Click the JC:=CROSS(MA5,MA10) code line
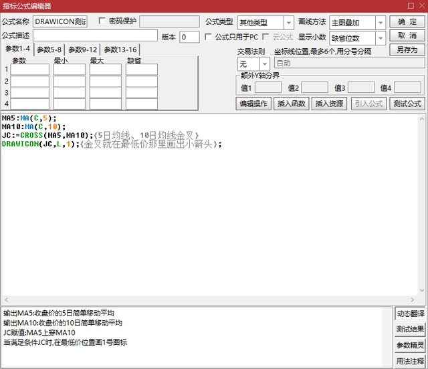 point(100,136)
